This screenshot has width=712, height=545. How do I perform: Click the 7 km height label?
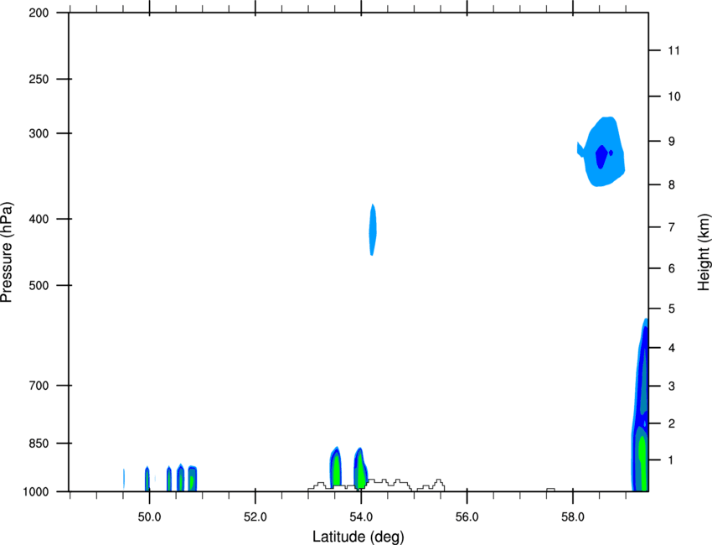coord(672,227)
